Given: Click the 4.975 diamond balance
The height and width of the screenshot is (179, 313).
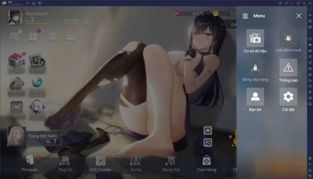Looking at the screenshot, I should (198, 13).
